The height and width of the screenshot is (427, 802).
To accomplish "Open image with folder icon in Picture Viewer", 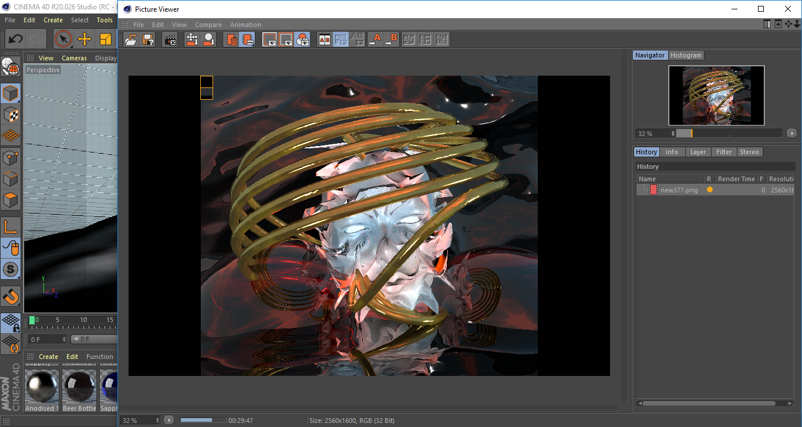I will 131,39.
